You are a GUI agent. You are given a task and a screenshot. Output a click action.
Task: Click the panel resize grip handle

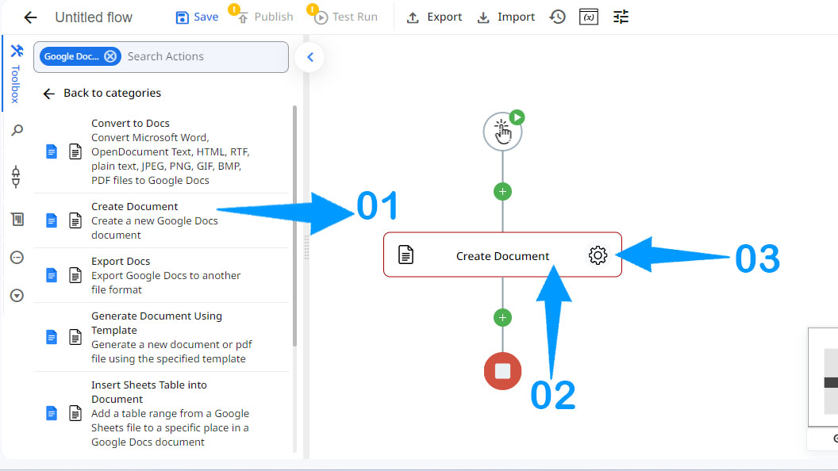(306, 247)
